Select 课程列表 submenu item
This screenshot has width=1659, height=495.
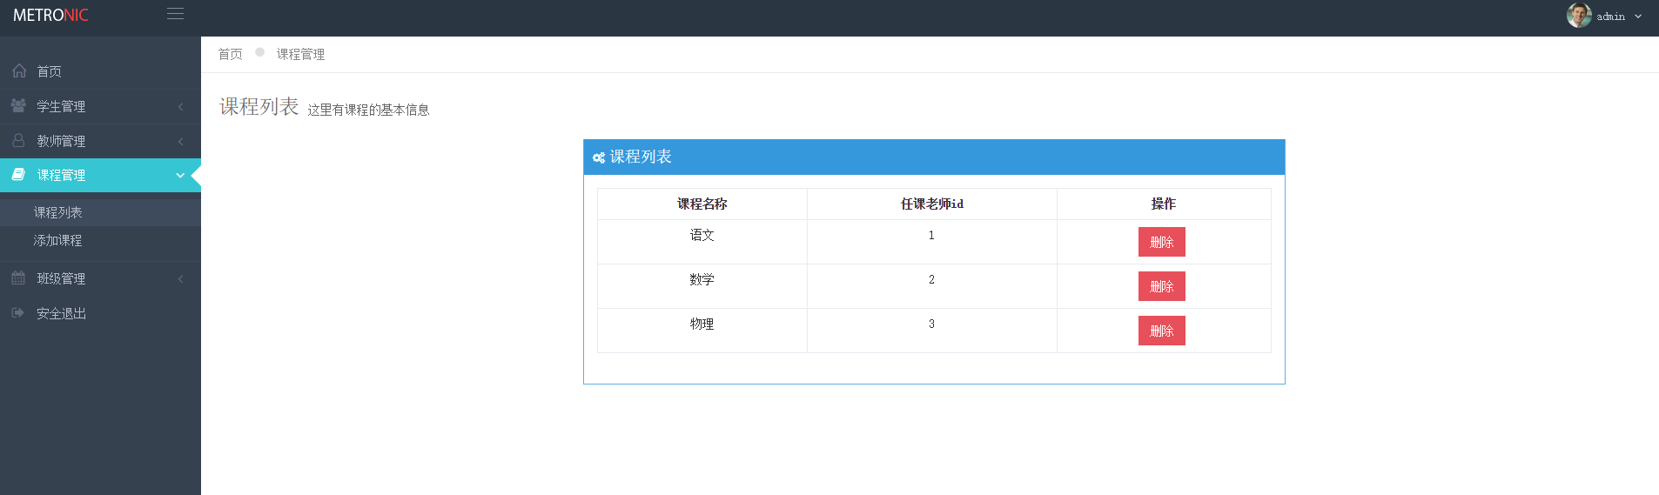coord(58,212)
